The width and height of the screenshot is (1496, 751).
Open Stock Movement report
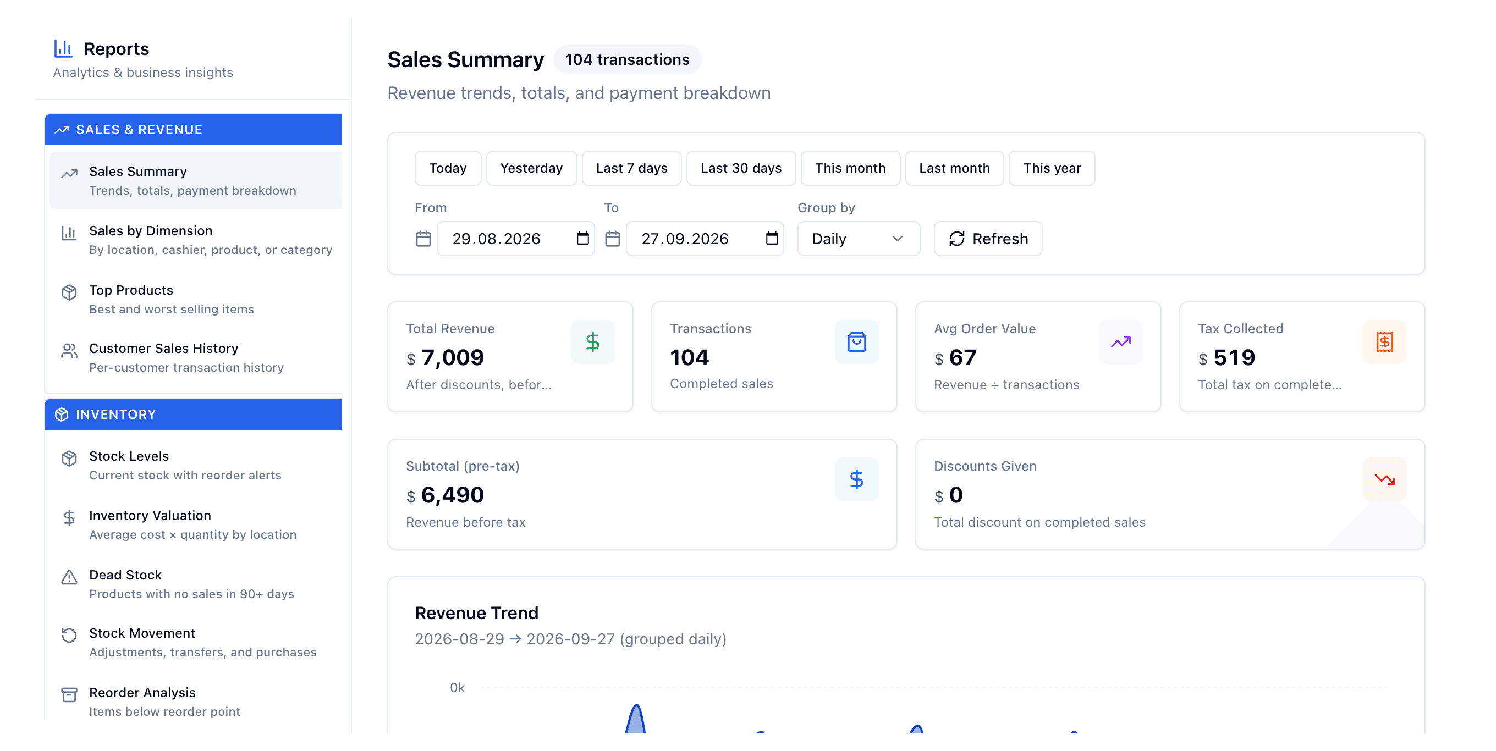click(196, 643)
